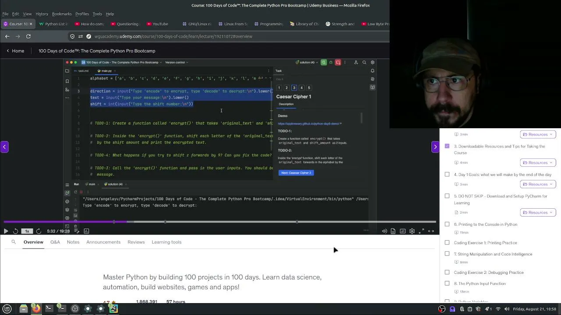Open the View menu
This screenshot has width=561, height=315.
pyautogui.click(x=27, y=14)
